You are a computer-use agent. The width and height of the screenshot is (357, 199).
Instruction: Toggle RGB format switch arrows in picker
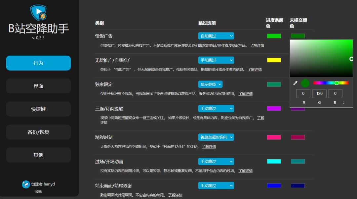[x=343, y=103]
